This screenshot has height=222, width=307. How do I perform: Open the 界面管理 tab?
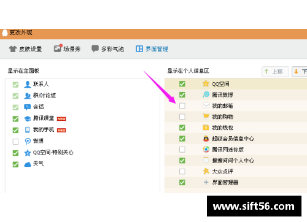(x=152, y=49)
